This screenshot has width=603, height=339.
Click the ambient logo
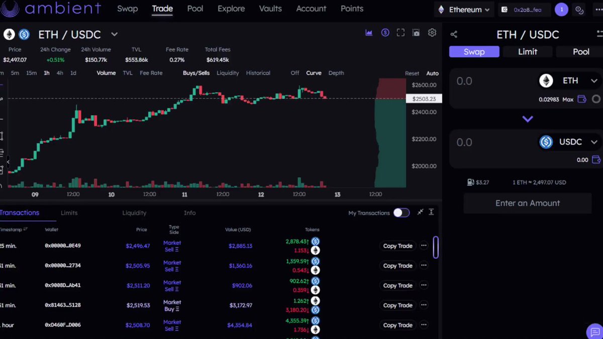click(50, 9)
